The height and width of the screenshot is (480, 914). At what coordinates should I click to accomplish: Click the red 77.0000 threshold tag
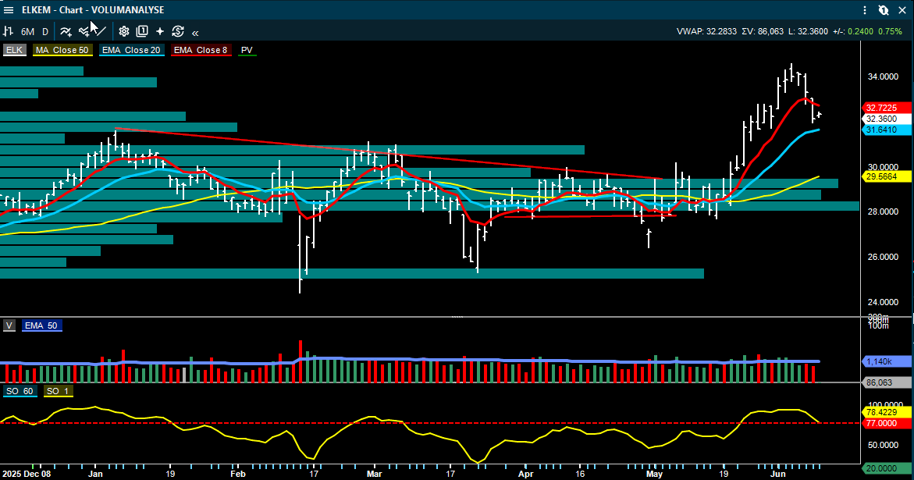pos(885,423)
